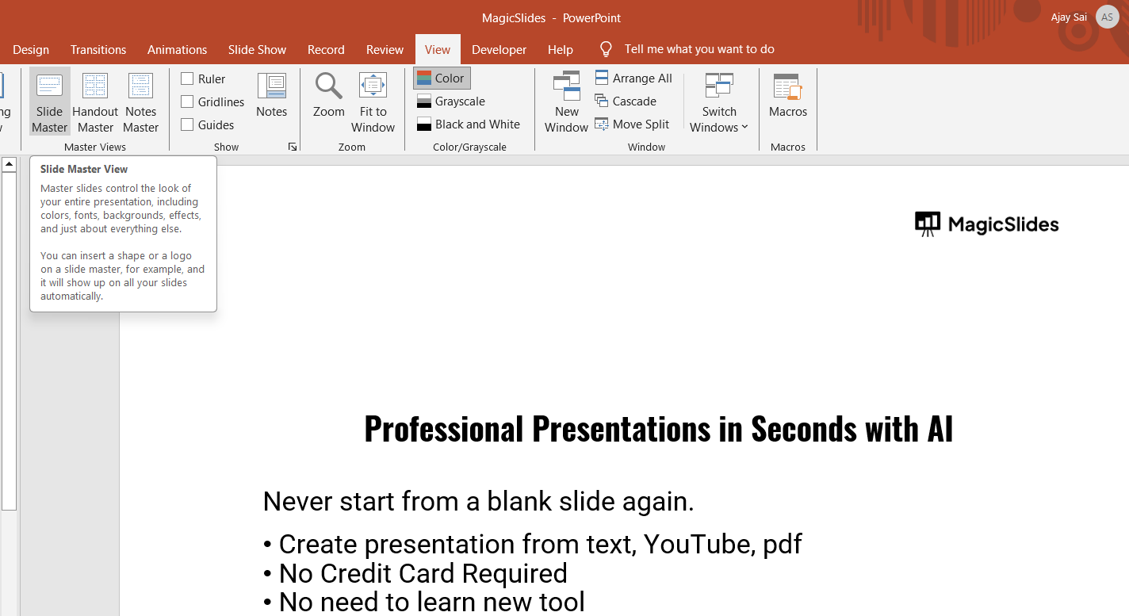Click the user account avatar AS
1129x616 pixels.
tap(1107, 17)
